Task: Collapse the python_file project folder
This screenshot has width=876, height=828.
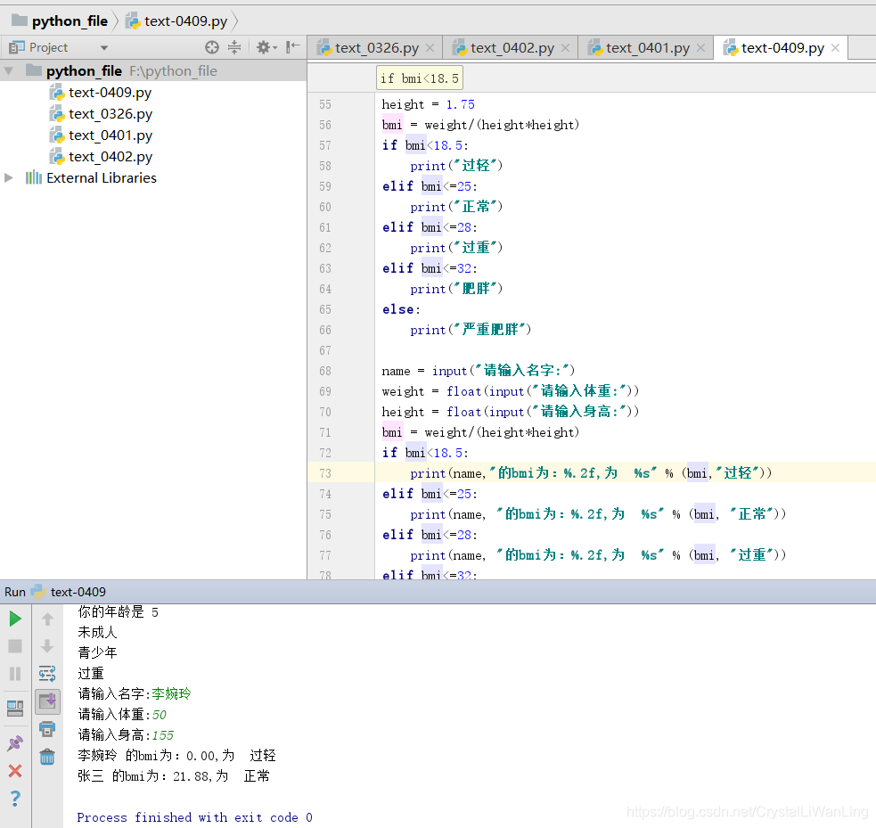Action: tap(9, 71)
